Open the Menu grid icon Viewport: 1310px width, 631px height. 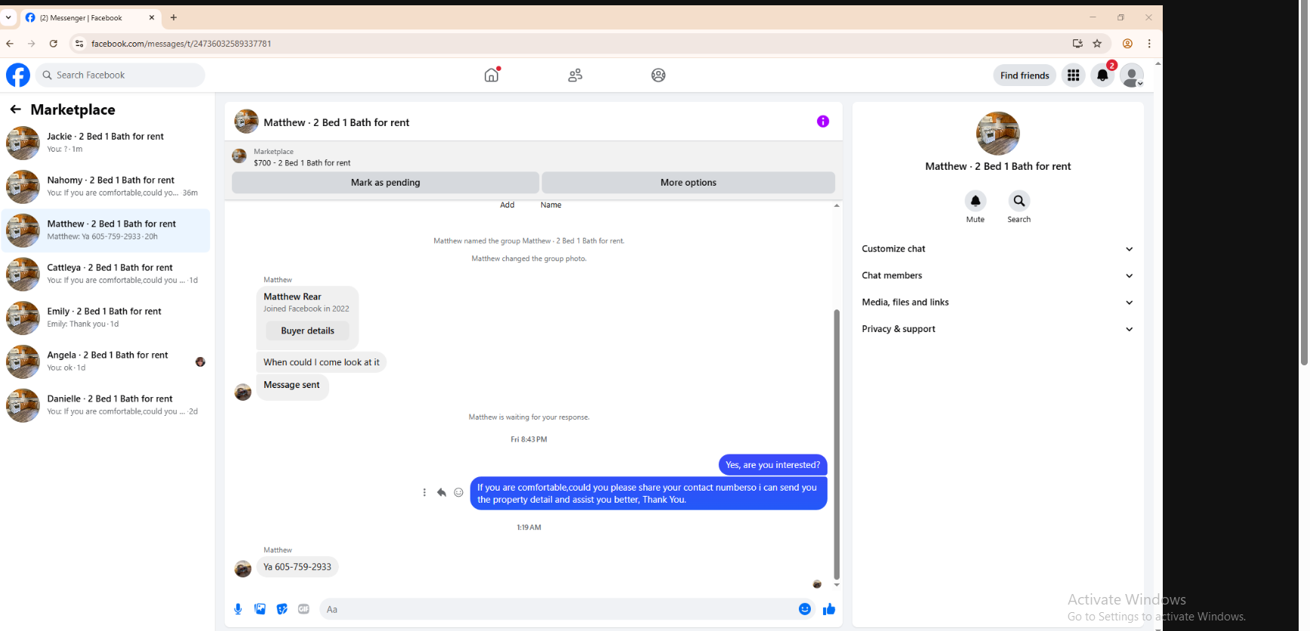[x=1073, y=75]
